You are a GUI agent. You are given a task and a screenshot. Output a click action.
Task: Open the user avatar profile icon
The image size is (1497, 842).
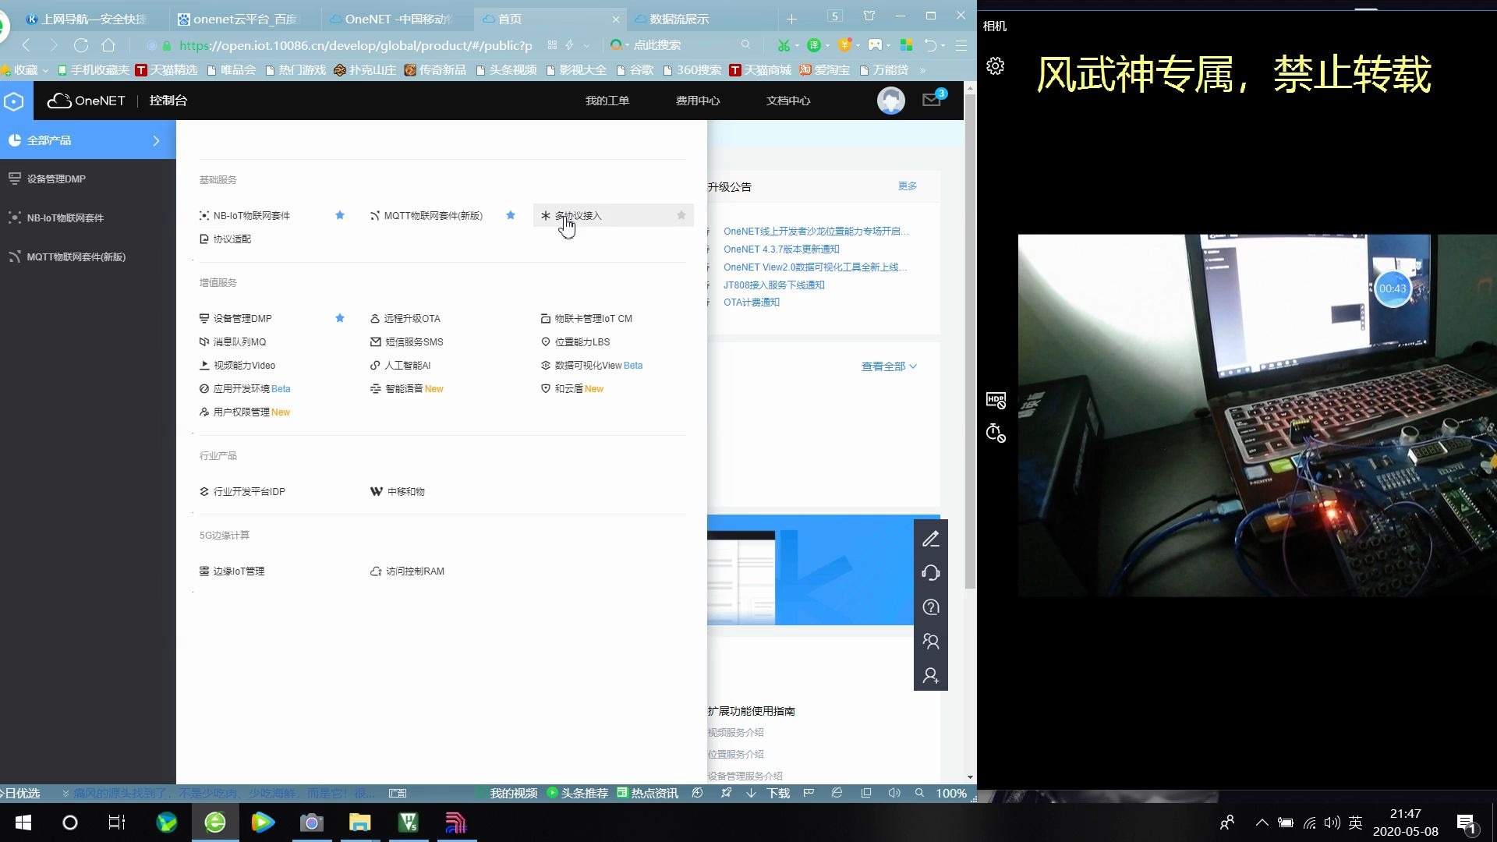[x=890, y=101]
